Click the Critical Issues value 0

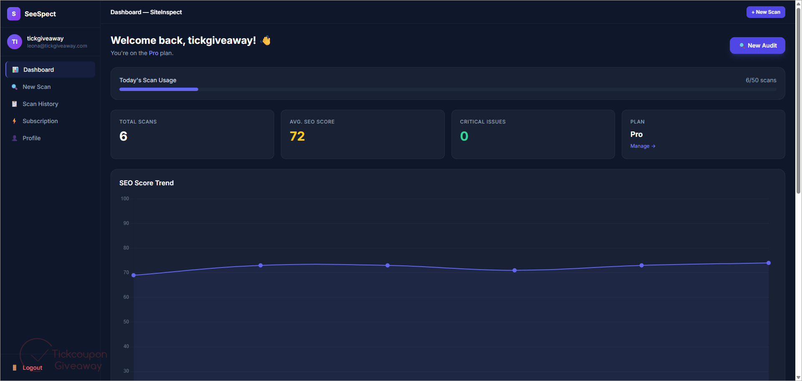(x=464, y=136)
